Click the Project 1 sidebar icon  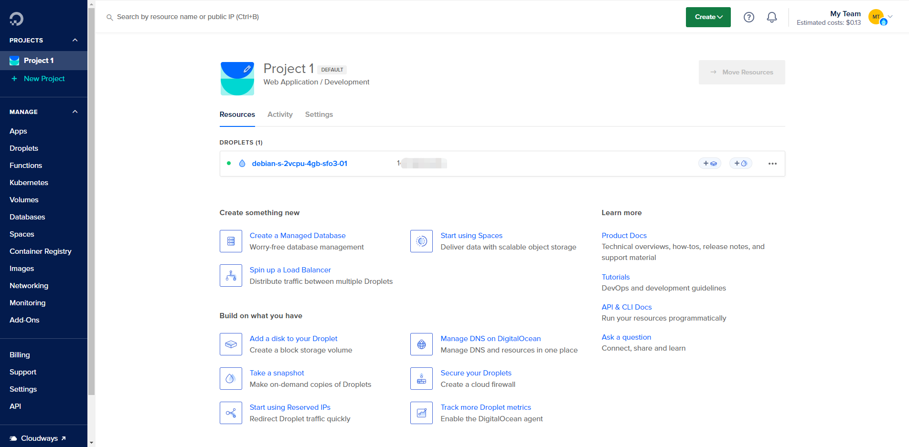(x=14, y=61)
